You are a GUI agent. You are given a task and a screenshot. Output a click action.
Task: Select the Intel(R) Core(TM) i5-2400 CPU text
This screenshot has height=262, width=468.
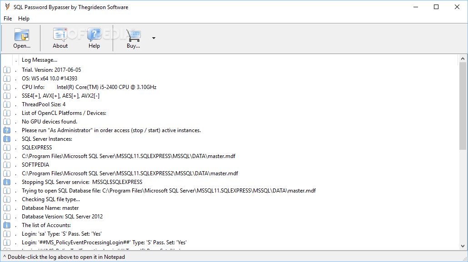tap(107, 87)
